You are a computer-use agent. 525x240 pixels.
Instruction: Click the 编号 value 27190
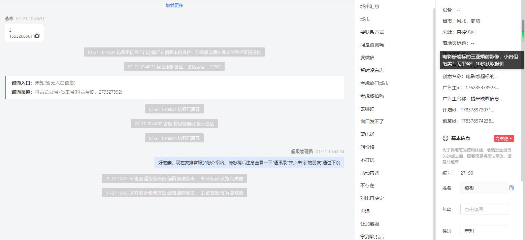coord(467,173)
